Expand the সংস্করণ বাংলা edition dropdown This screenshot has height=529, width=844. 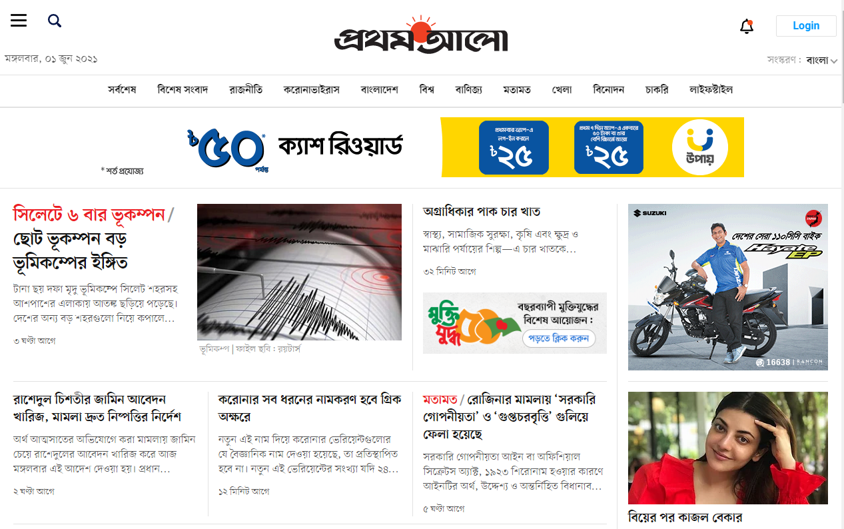pos(802,60)
